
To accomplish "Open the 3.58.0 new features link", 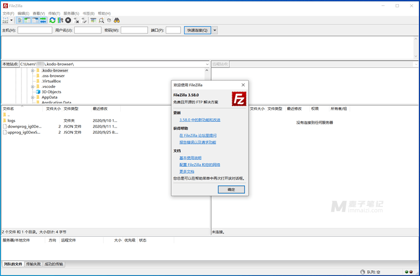I will 200,120.
